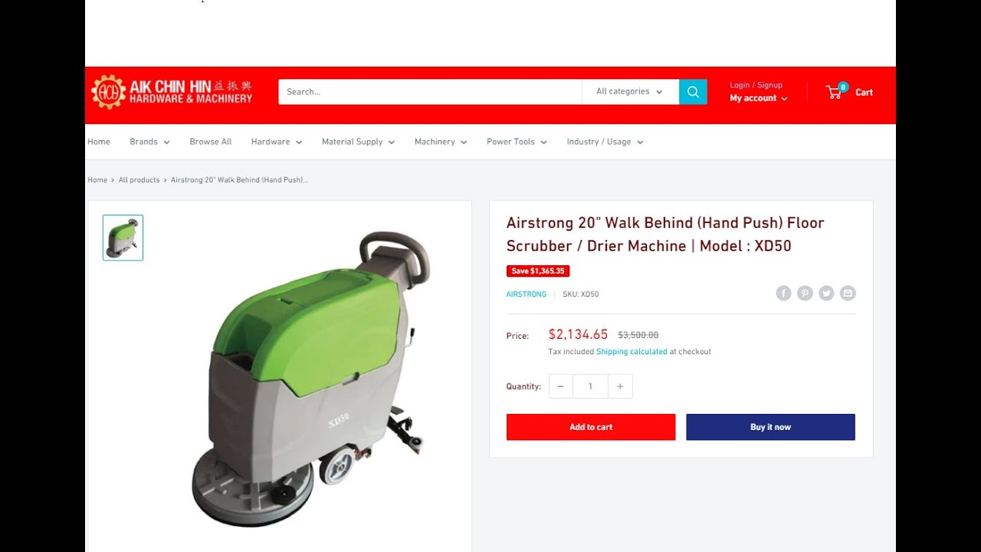
Task: Expand the Brands menu
Action: (149, 142)
